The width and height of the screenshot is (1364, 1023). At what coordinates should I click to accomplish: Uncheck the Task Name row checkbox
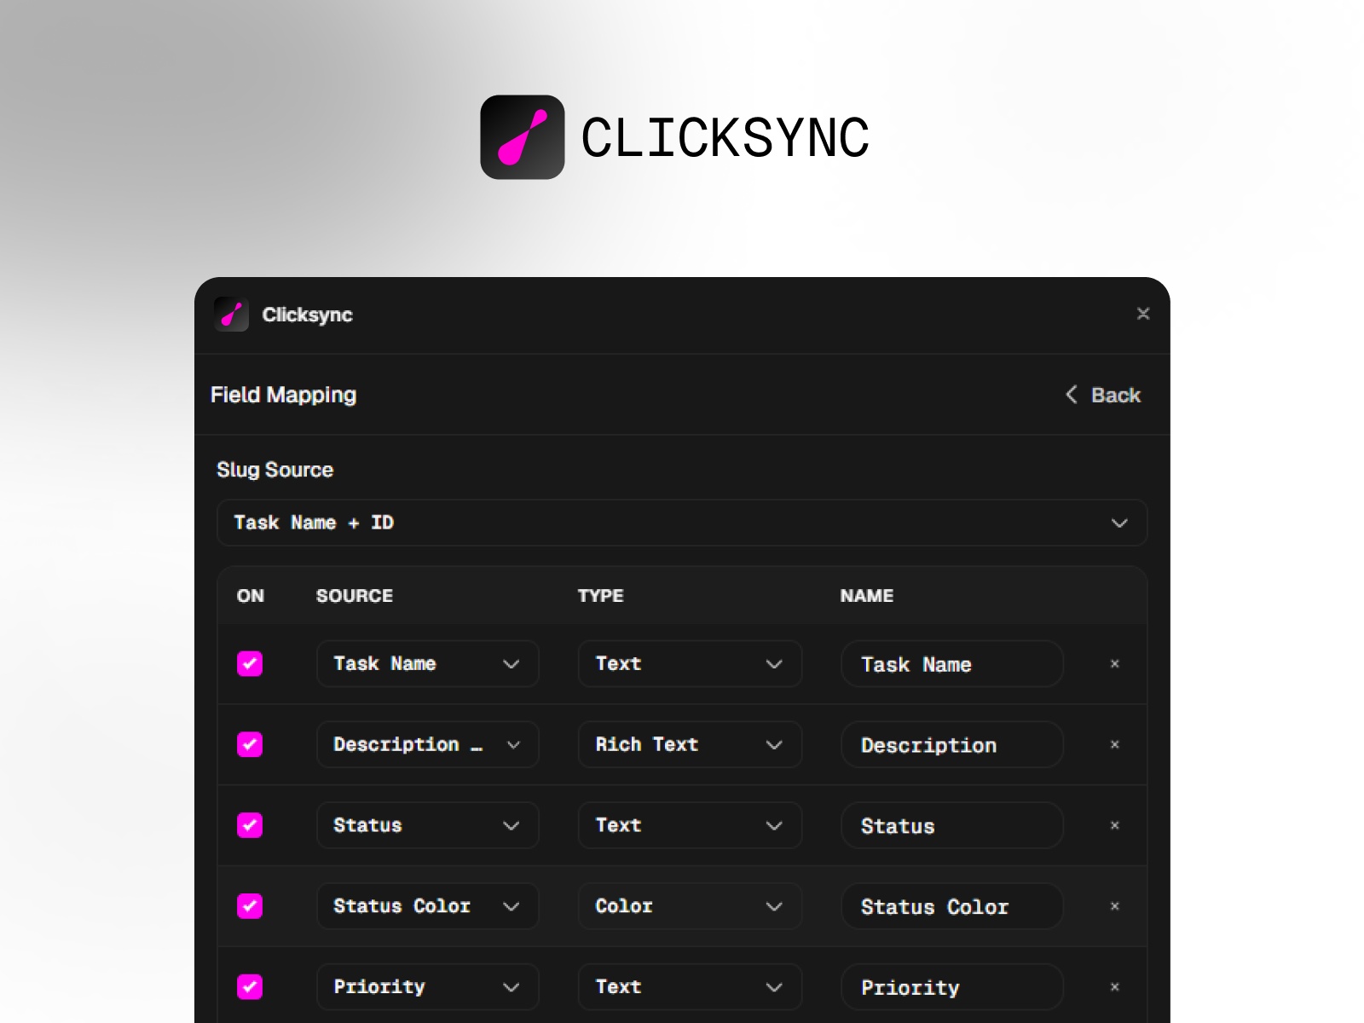249,664
